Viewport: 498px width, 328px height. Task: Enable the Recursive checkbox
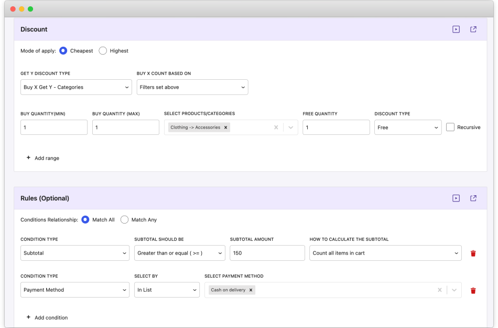tap(450, 127)
